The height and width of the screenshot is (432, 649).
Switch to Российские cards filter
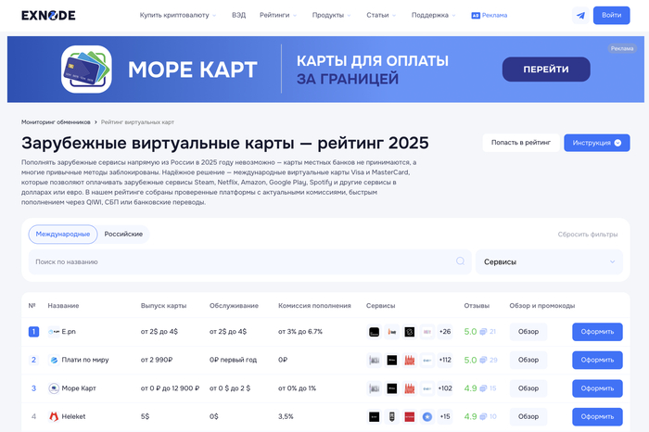pos(123,234)
